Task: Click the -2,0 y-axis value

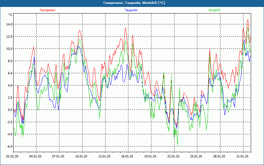Action: pos(10,122)
